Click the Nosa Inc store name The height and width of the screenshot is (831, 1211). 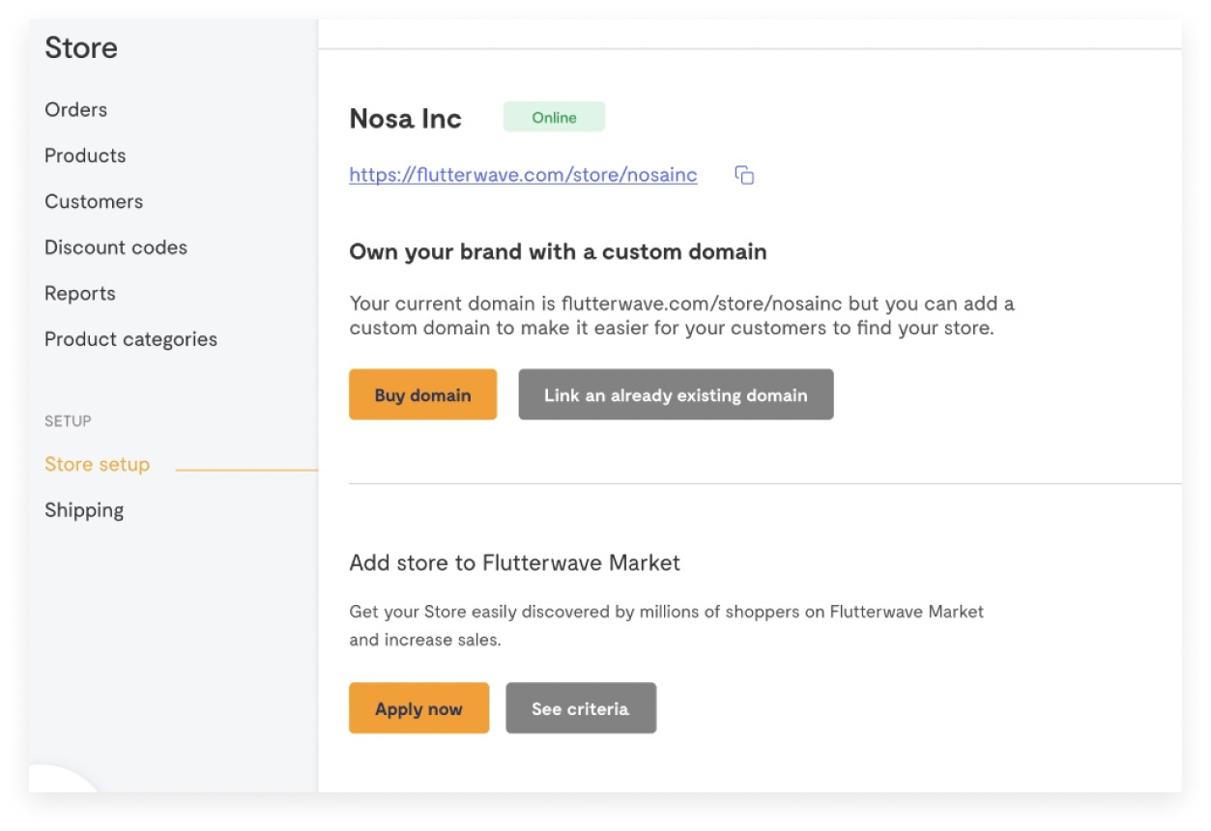(x=405, y=119)
